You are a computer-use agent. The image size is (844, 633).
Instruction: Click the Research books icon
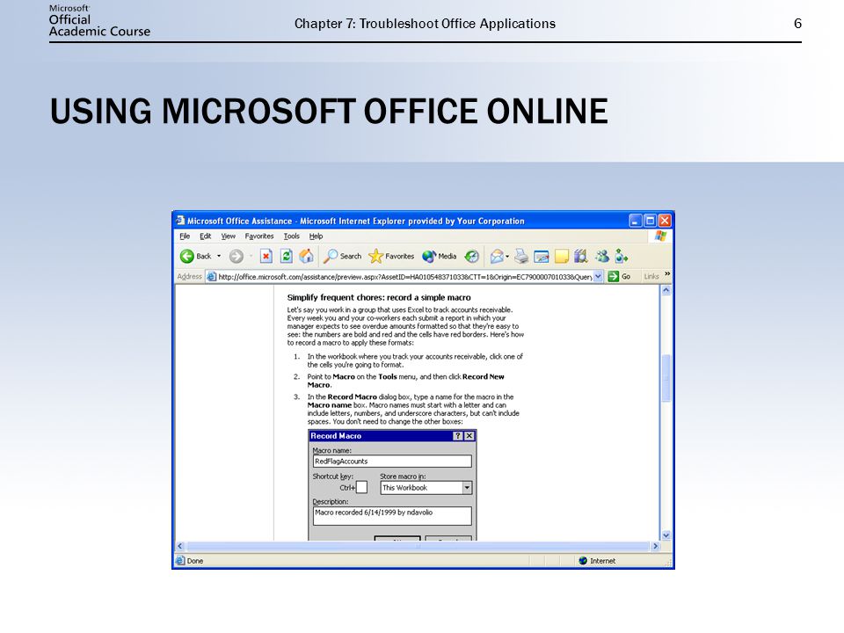pyautogui.click(x=581, y=256)
